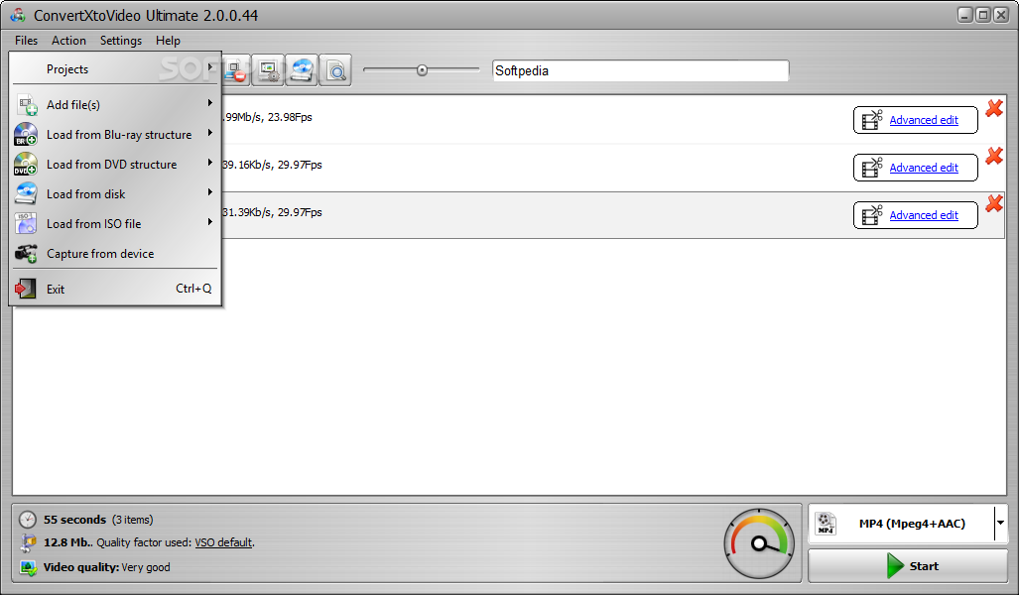Choose Load from ISO file option
Screen dimensions: 1019x595
point(116,223)
